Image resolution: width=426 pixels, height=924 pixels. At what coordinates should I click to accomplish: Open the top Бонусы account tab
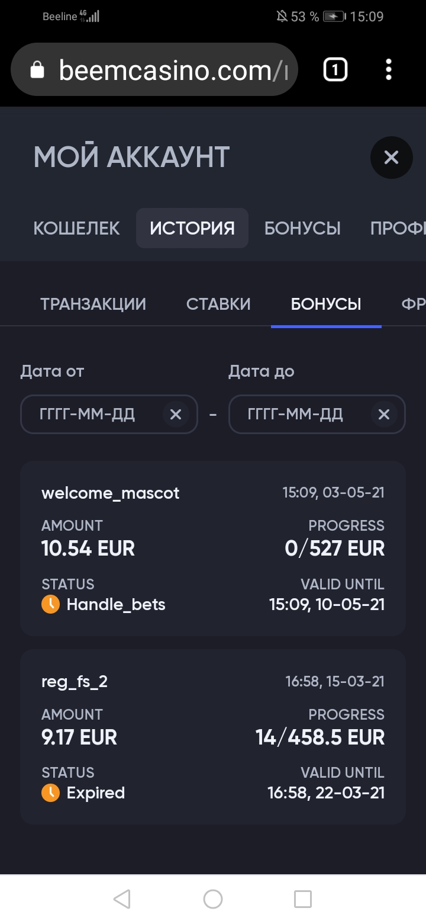(x=302, y=228)
